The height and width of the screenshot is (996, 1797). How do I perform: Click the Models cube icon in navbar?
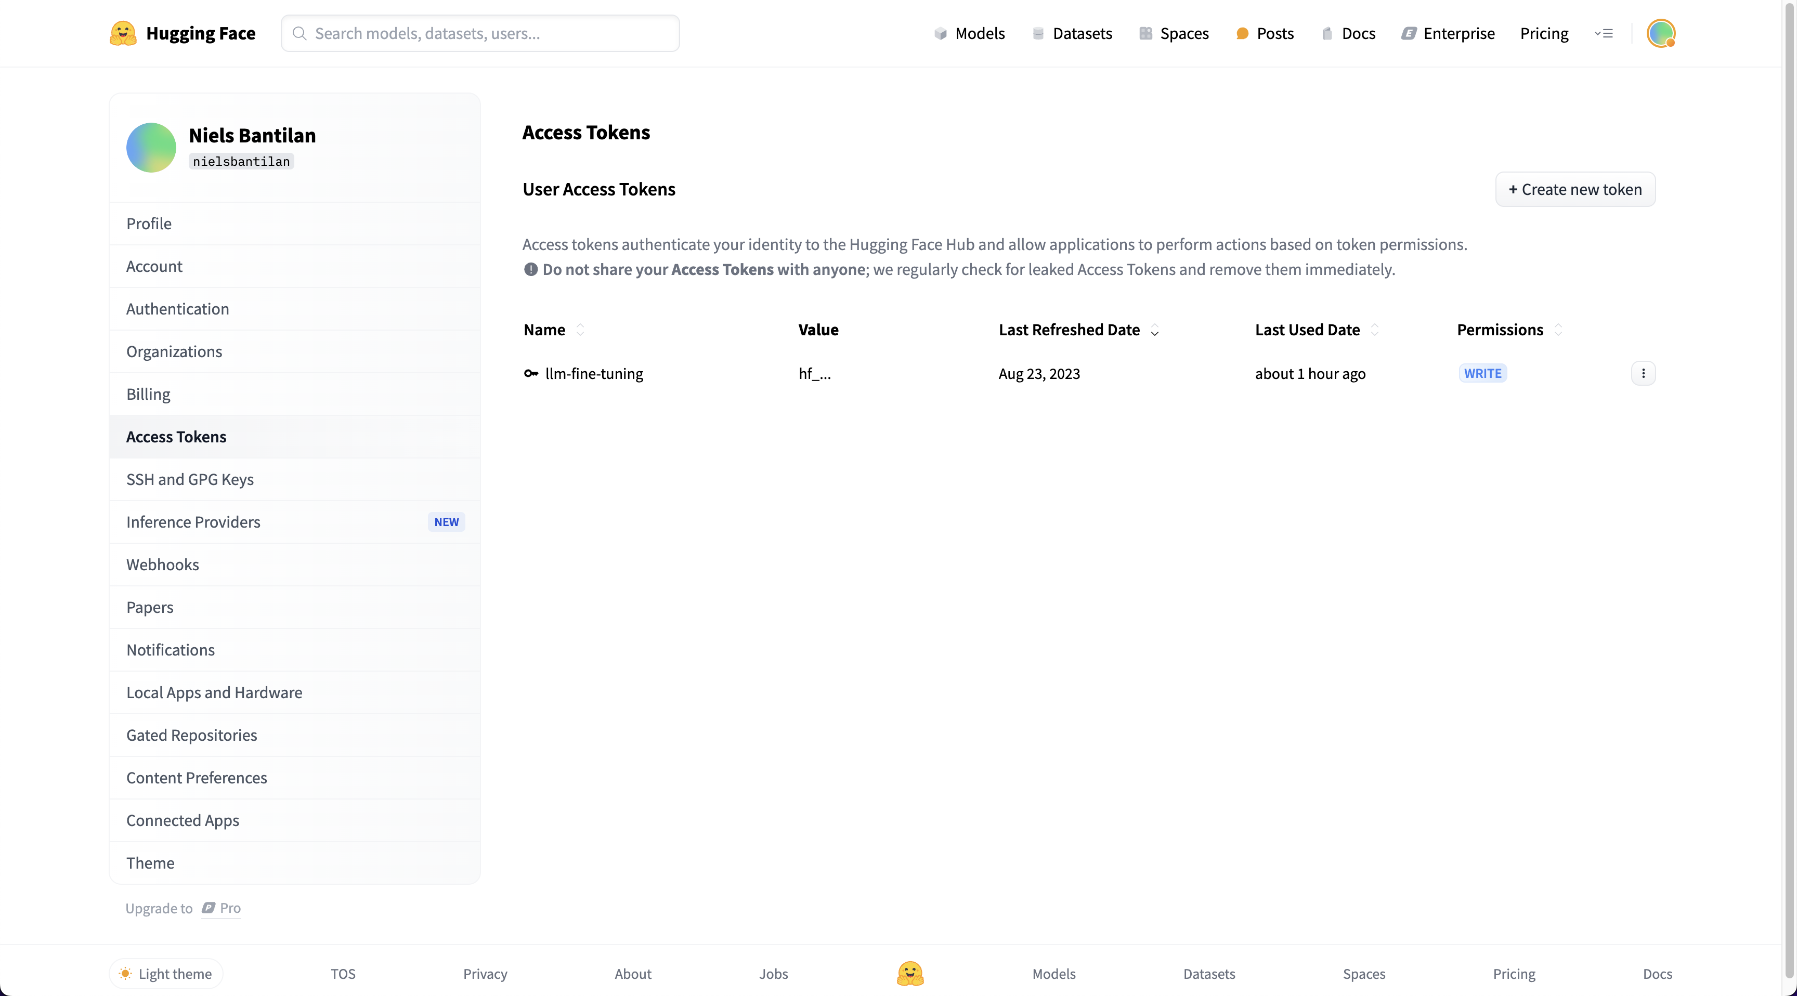pos(940,33)
